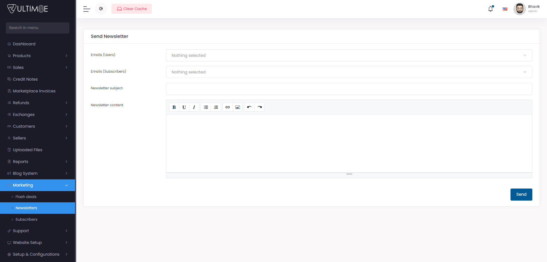Image resolution: width=547 pixels, height=262 pixels.
Task: Insert a numbered ordered list
Action: pos(216,107)
